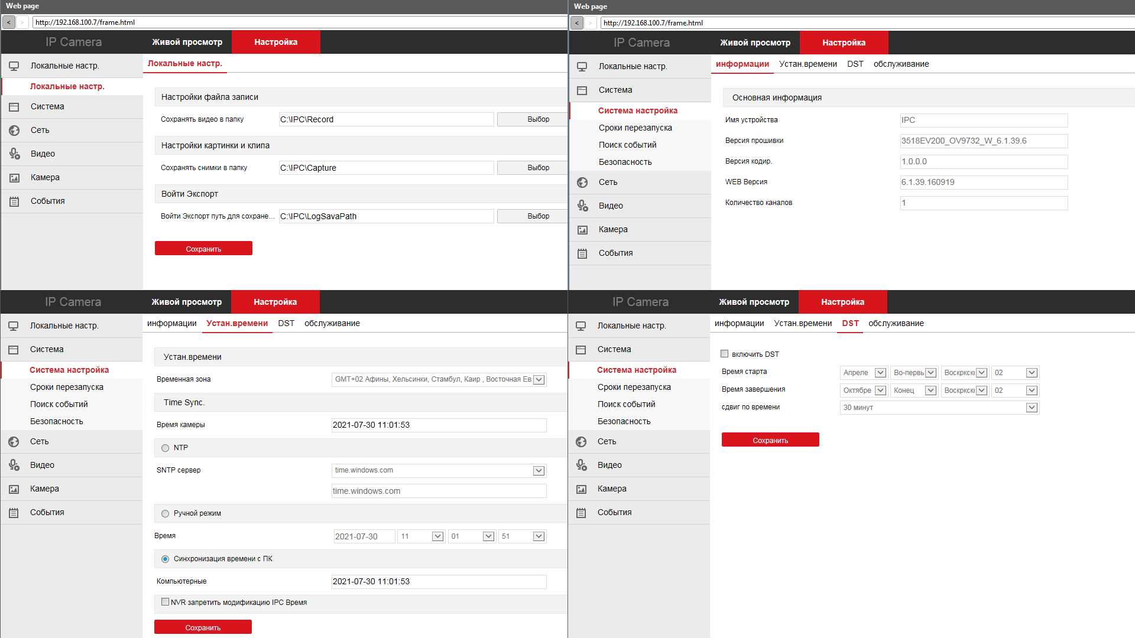Click the Локальные настр. monitor icon on the time setup page

(x=14, y=326)
